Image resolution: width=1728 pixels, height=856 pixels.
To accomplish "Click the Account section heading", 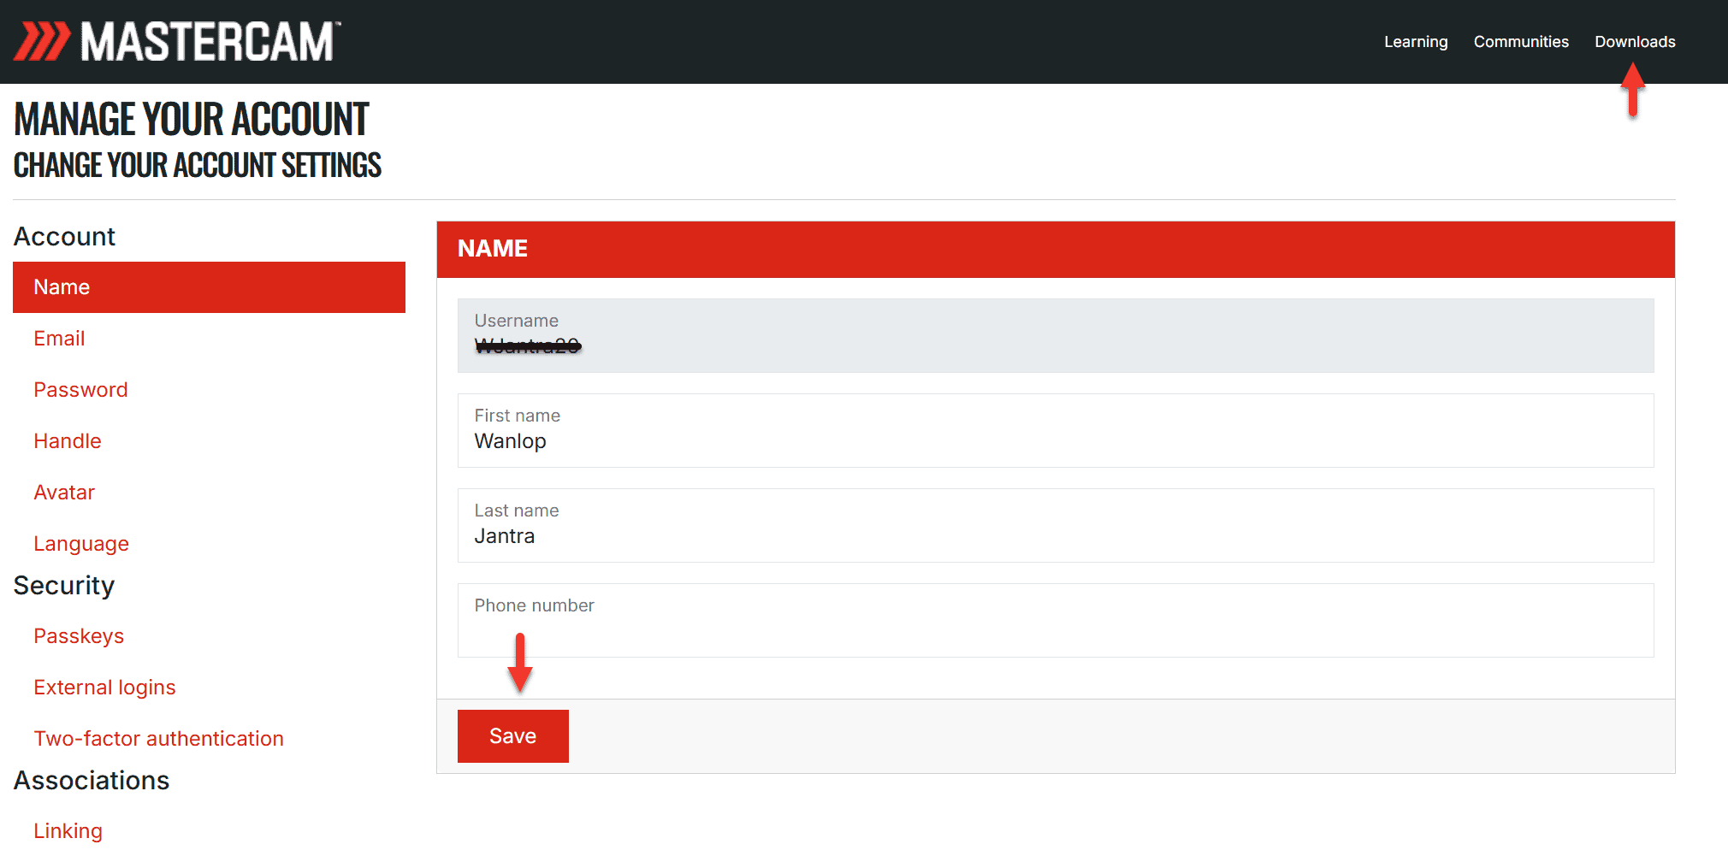I will tap(64, 237).
